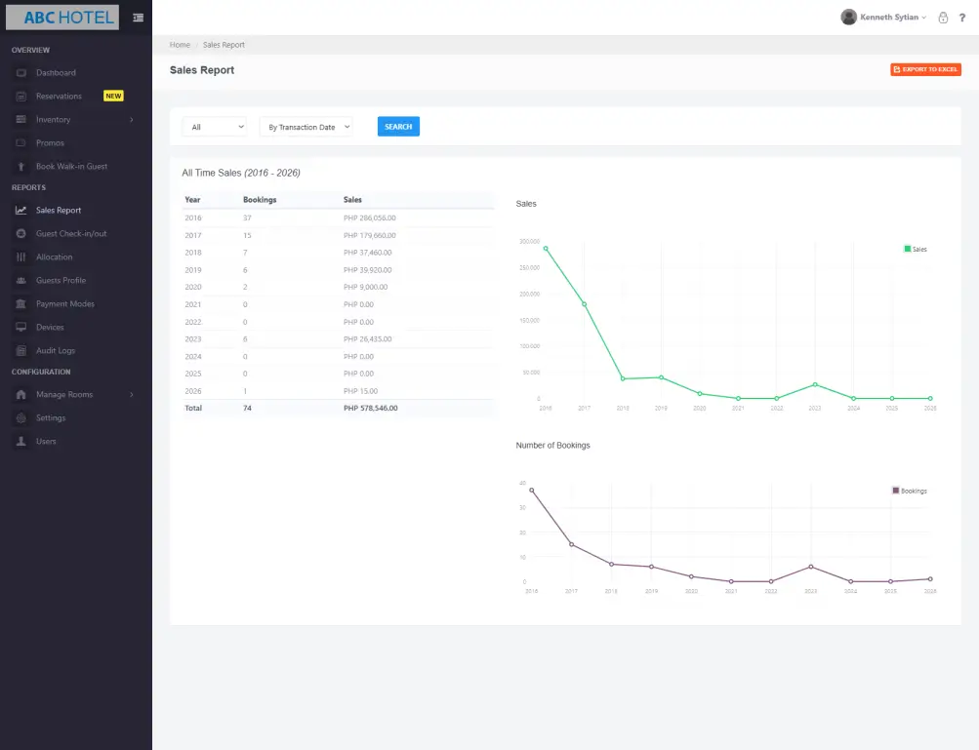Screen dimensions: 979x750
Task: Click the Users person icon
Action: (21, 441)
